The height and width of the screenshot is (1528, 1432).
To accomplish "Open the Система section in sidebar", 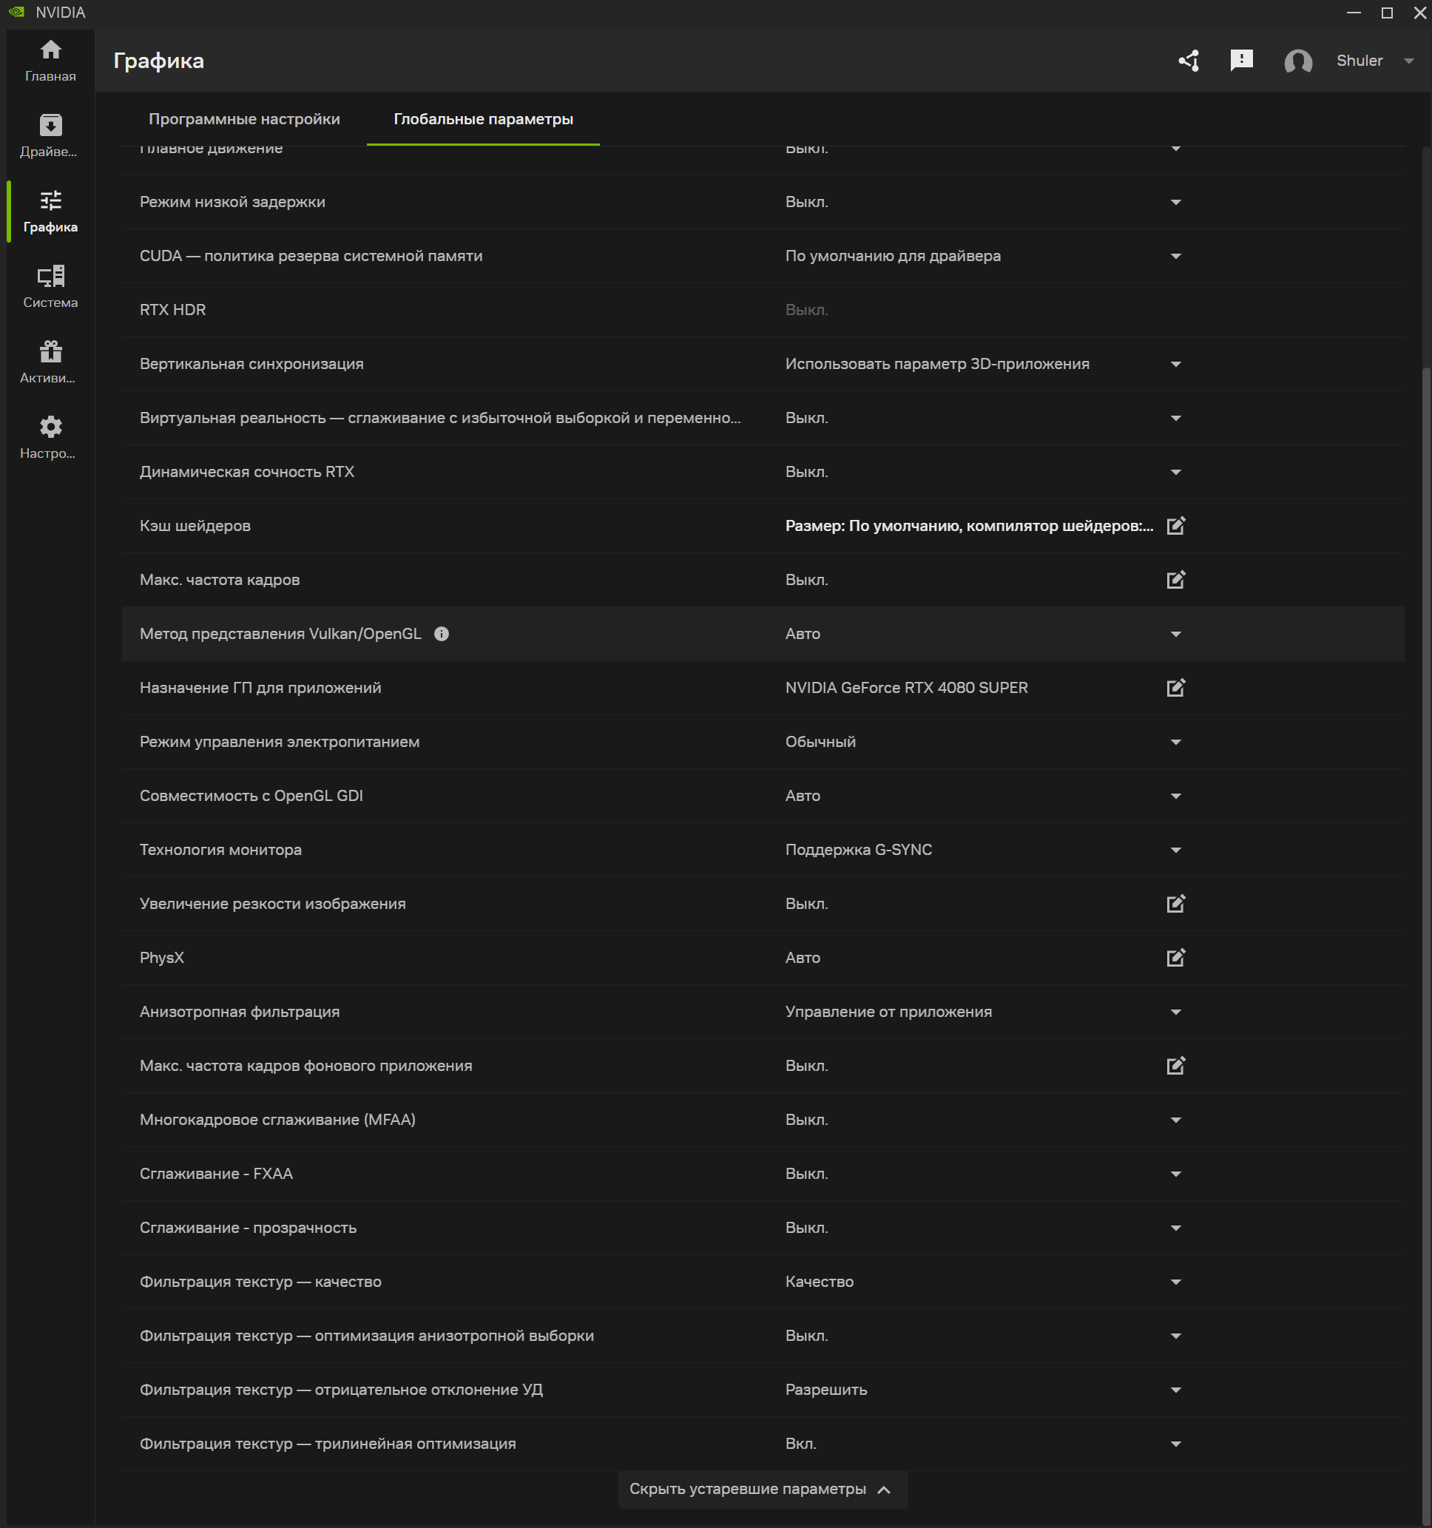I will [50, 287].
